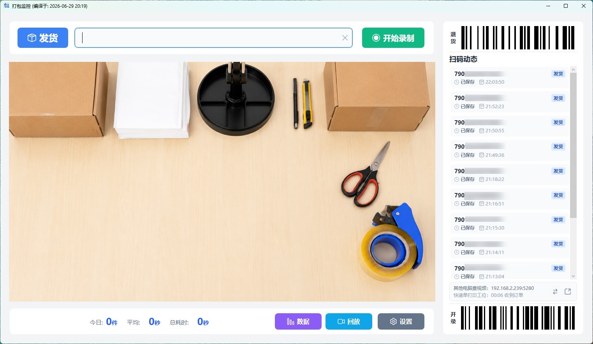Click the scrollbar up arrow in 扫码动态
Viewport: 593px width, 344px height.
click(573, 70)
